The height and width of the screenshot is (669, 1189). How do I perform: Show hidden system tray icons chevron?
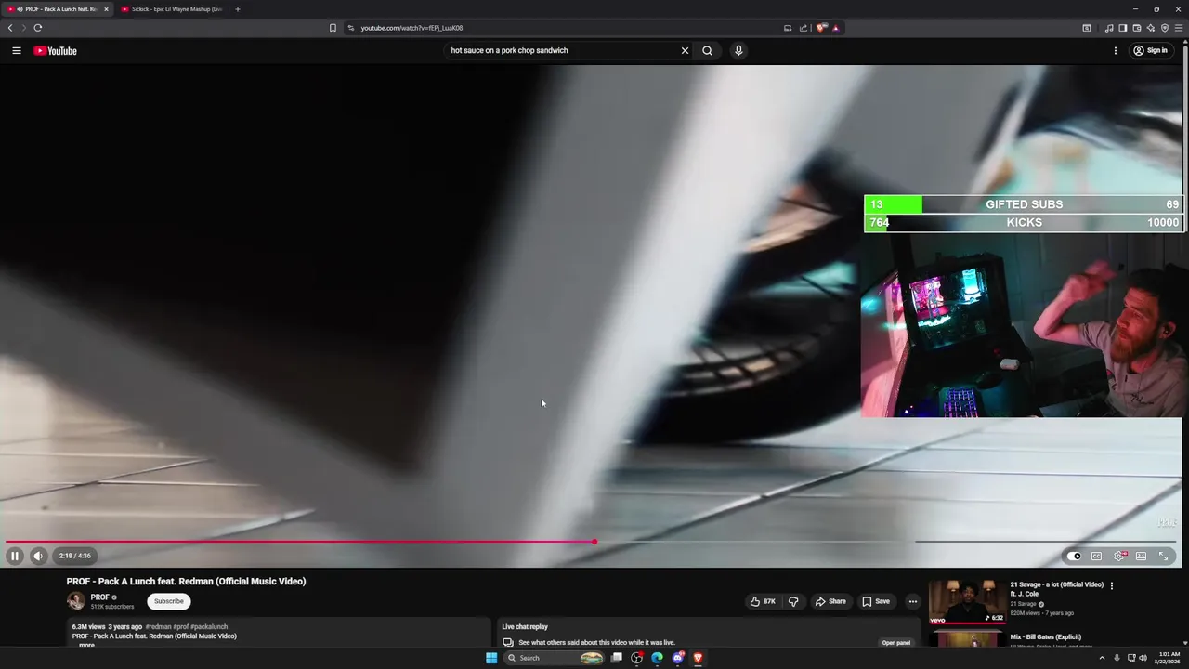pos(1103,658)
